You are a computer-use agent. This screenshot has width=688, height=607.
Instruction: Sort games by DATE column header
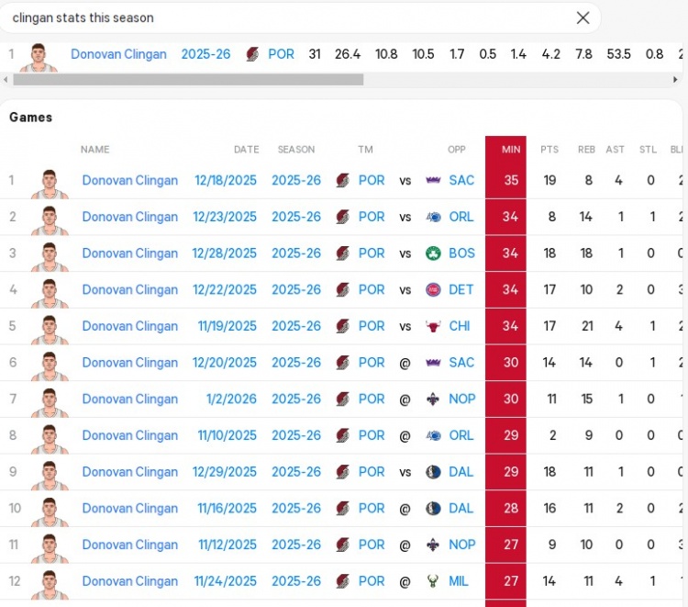(246, 150)
